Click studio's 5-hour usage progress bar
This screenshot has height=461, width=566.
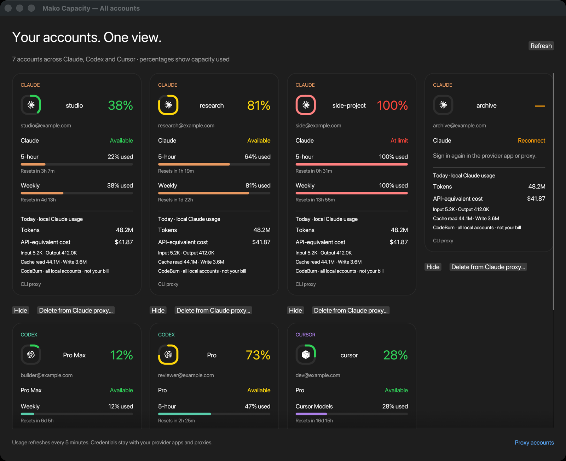click(77, 164)
